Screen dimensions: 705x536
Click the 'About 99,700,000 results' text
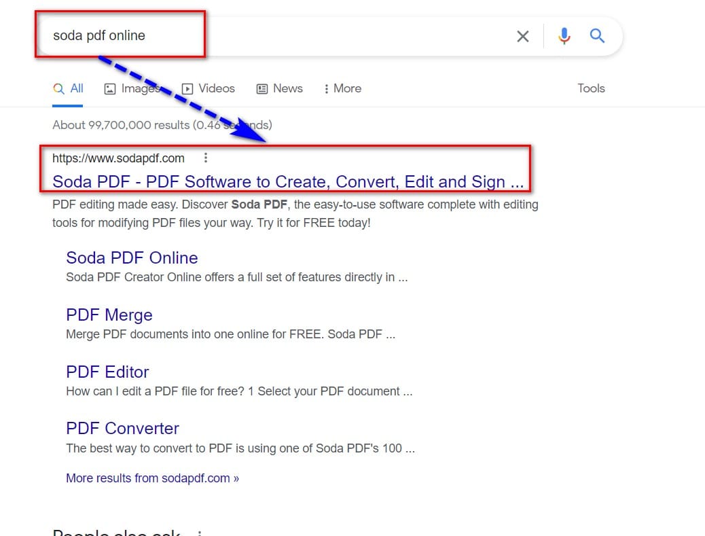(x=162, y=125)
